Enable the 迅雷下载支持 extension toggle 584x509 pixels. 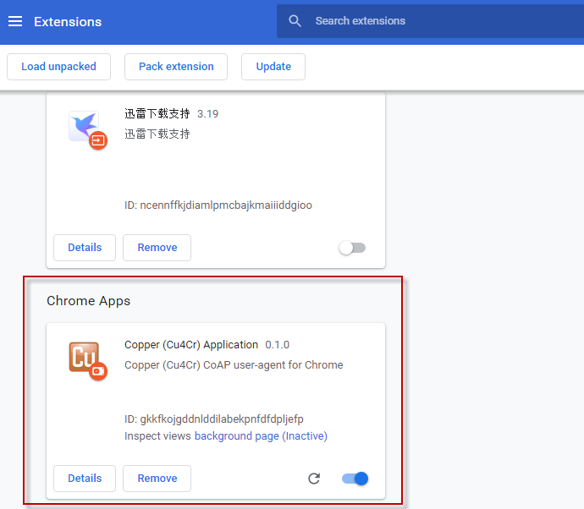pyautogui.click(x=352, y=248)
